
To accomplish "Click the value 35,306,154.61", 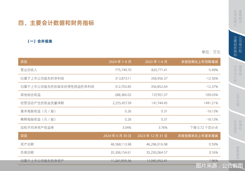I will 121,152.
